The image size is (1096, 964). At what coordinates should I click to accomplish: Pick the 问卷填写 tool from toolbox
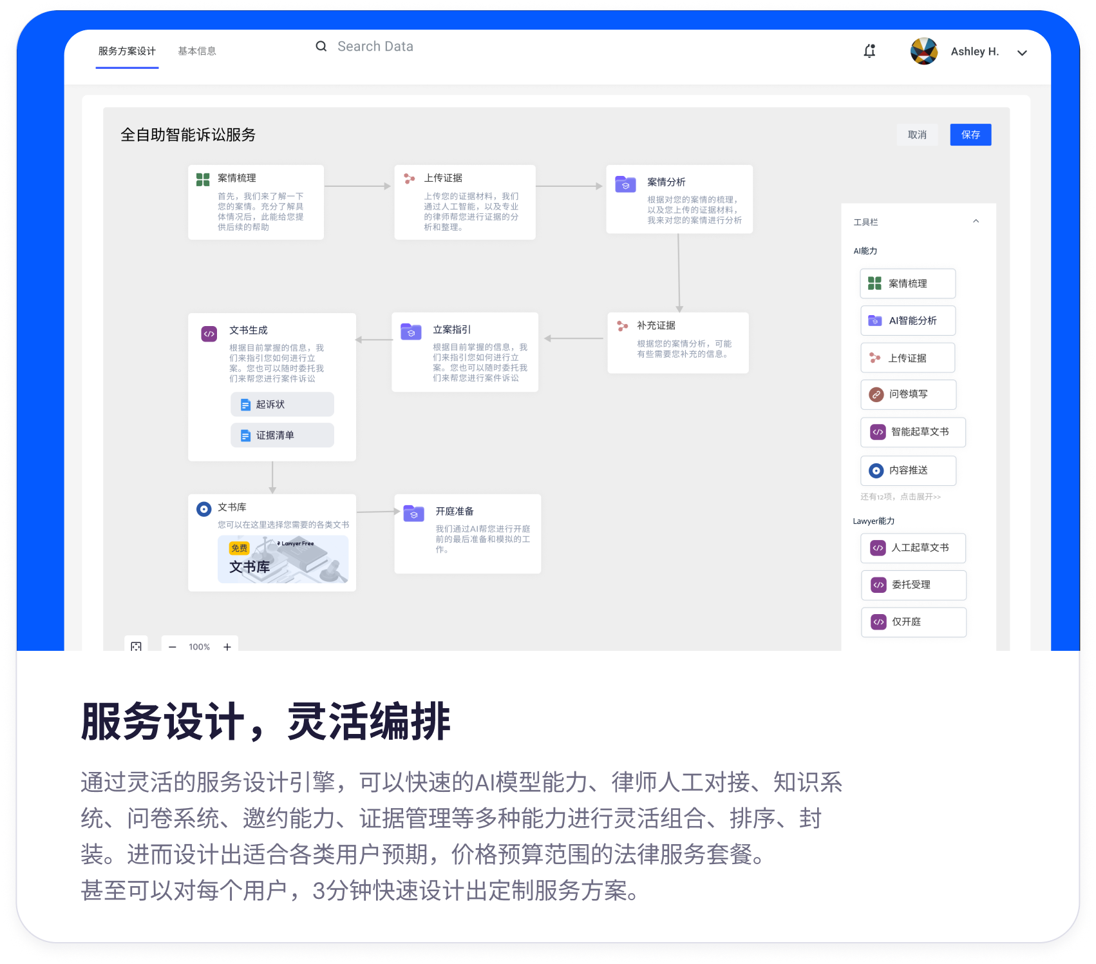pos(907,394)
